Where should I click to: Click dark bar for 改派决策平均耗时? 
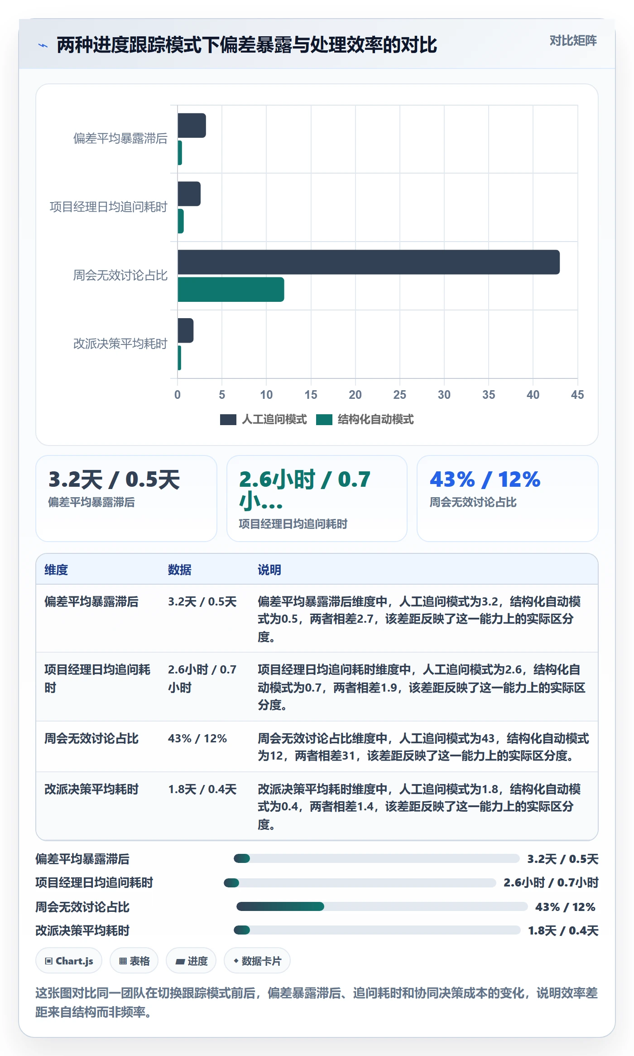point(185,330)
